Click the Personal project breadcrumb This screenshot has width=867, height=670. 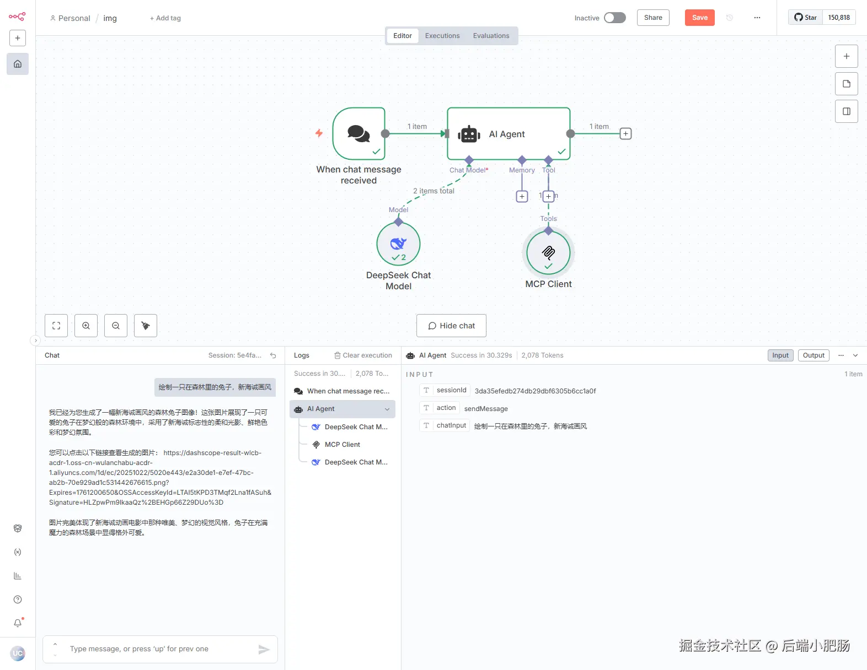coord(70,18)
